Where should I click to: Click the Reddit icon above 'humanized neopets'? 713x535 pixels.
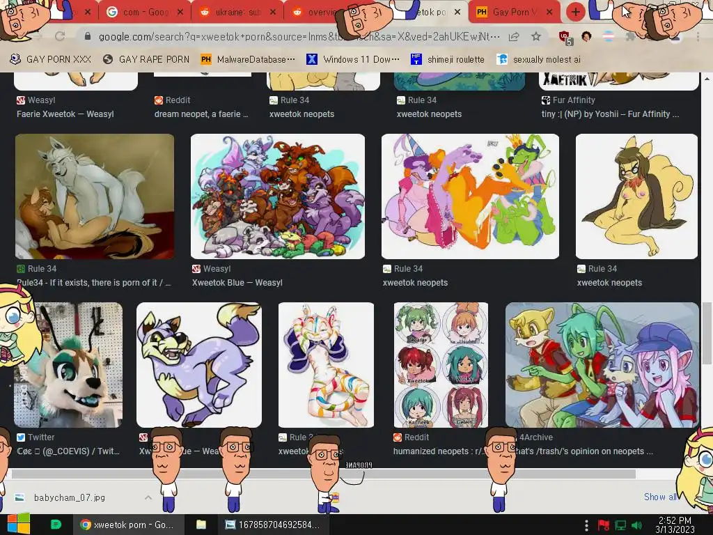pyautogui.click(x=398, y=437)
